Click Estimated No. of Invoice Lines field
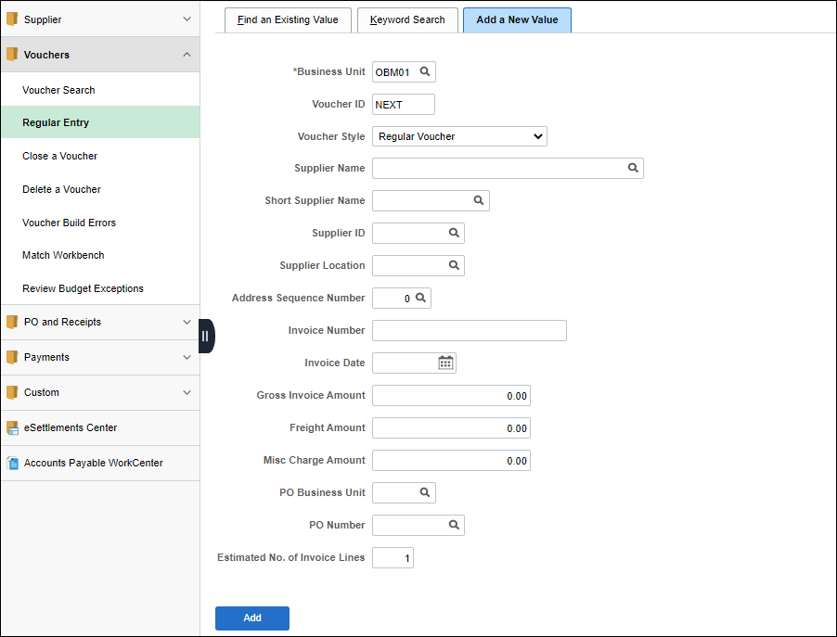Screen dimensions: 837x637 tap(393, 557)
